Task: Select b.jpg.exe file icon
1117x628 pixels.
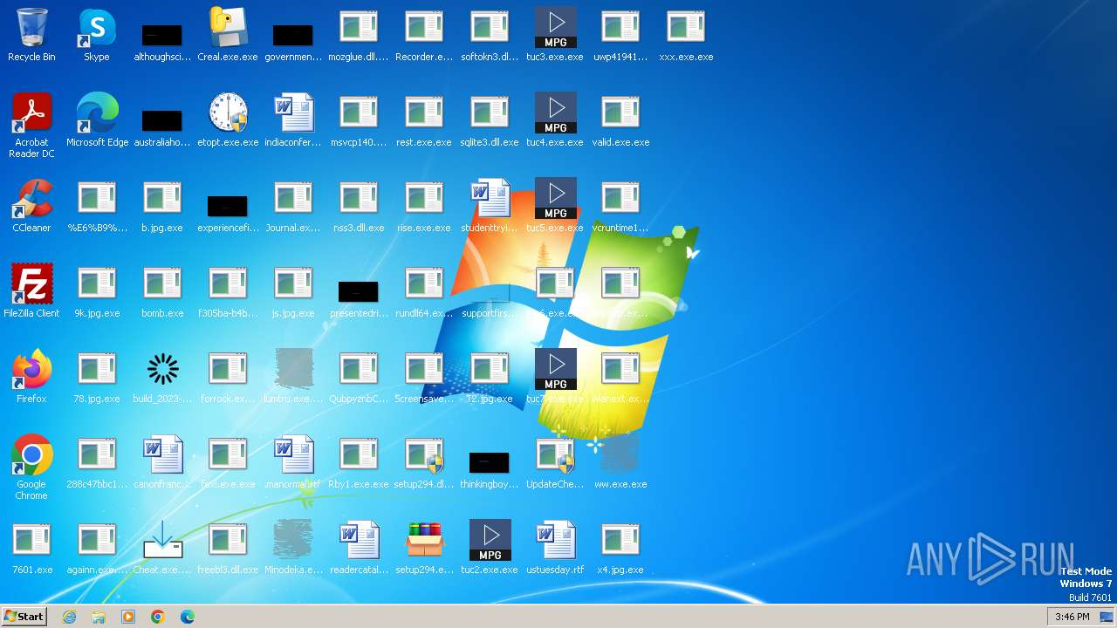Action: [x=162, y=199]
